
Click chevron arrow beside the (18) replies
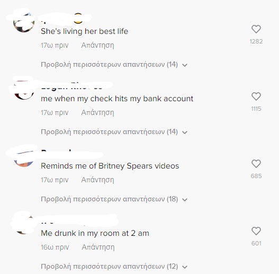[x=185, y=200]
